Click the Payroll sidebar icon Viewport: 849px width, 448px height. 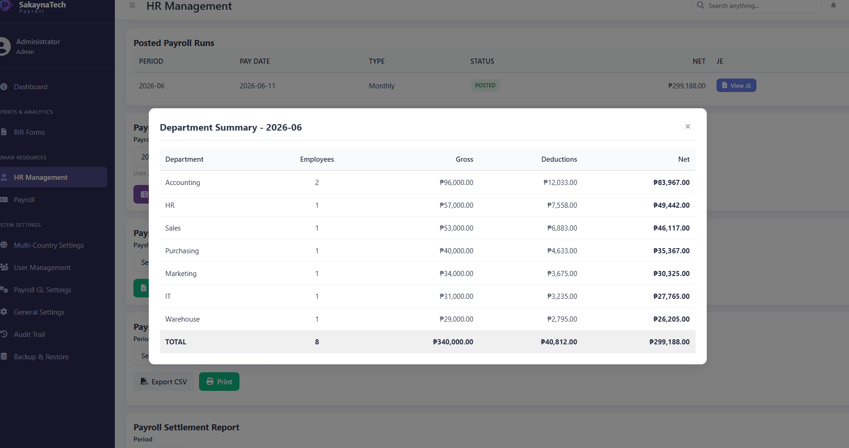pyautogui.click(x=4, y=200)
